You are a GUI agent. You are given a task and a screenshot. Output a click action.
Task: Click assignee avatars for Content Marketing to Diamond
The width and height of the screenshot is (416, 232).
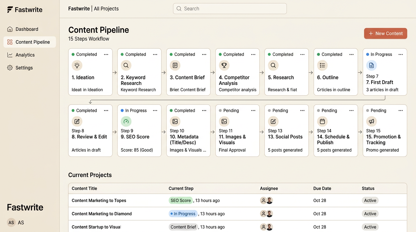click(266, 214)
